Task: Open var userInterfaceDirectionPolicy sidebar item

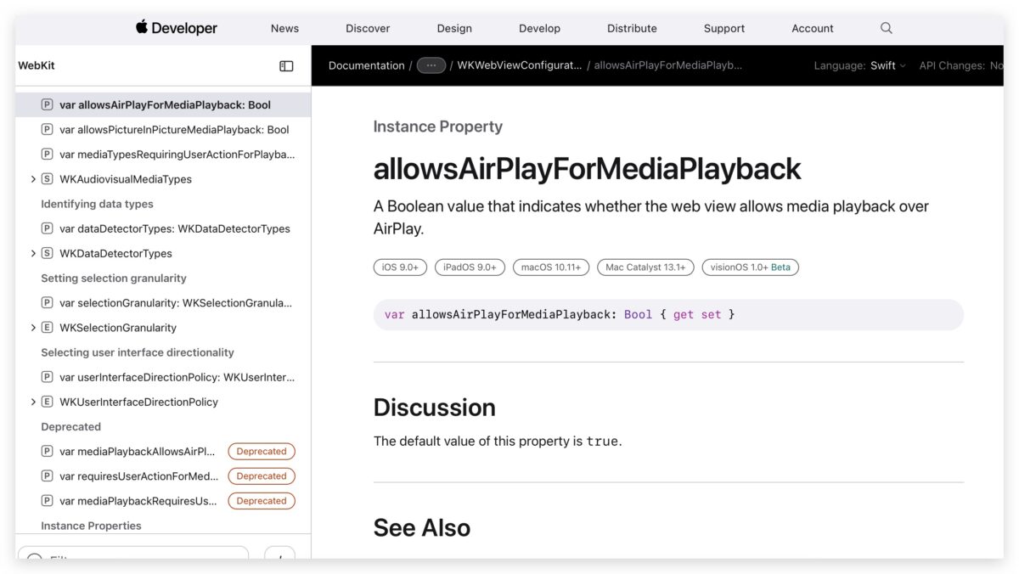Action: coord(177,377)
